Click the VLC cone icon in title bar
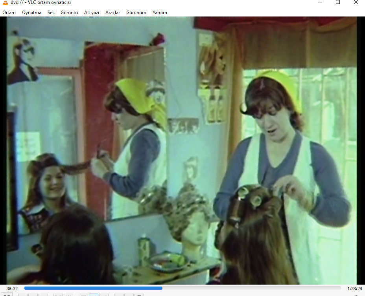The height and width of the screenshot is (296, 365). [5, 2]
